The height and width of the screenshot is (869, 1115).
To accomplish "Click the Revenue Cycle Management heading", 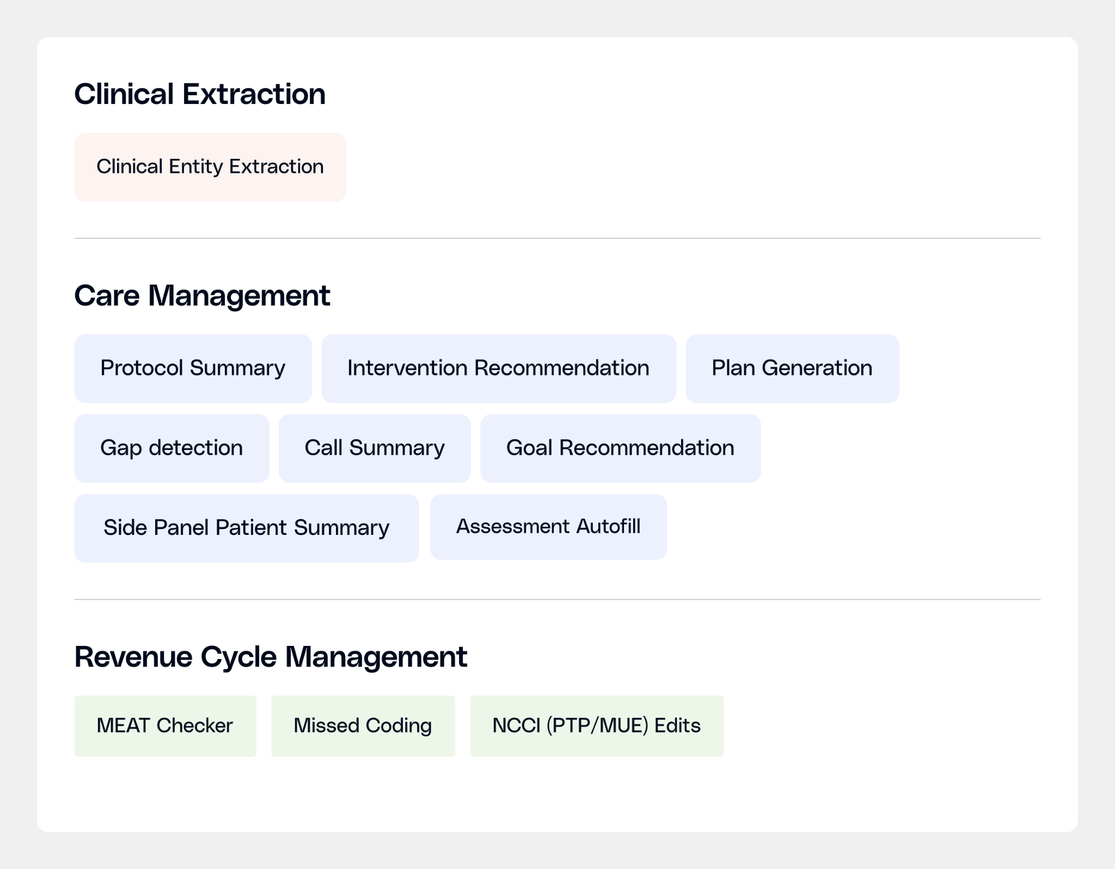I will coord(271,657).
